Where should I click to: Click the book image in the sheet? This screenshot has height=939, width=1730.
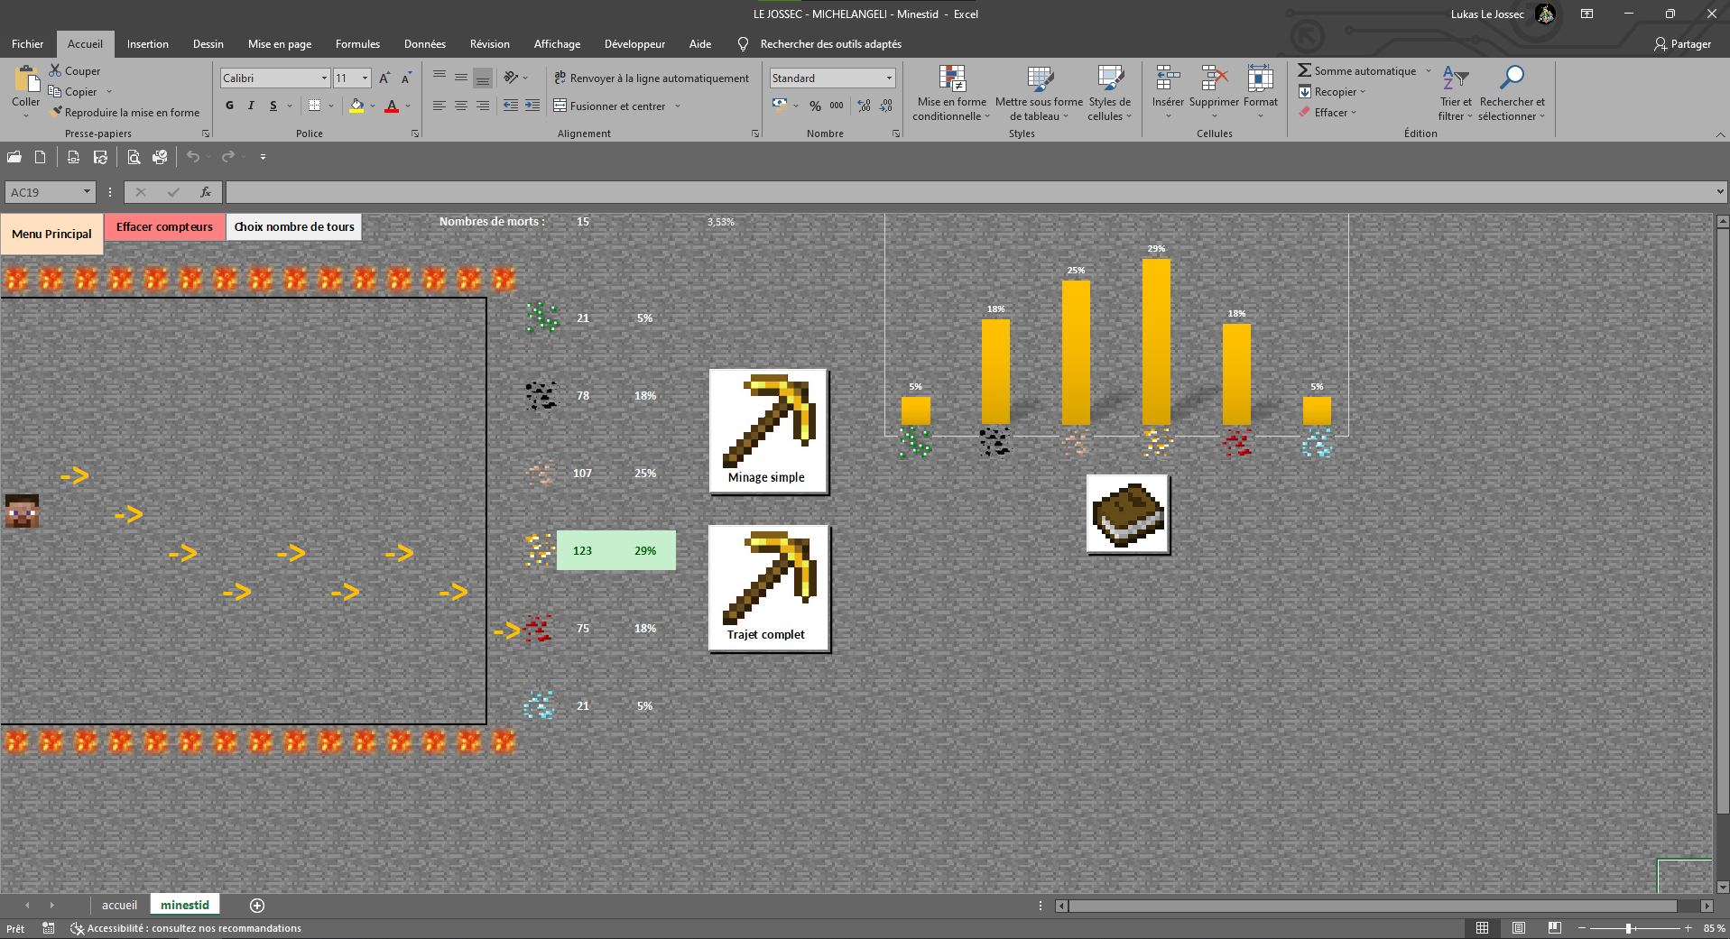tap(1128, 514)
